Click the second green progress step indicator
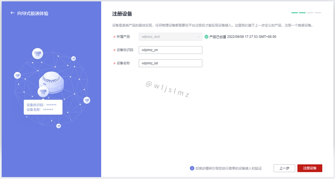The width and height of the screenshot is (335, 179). coord(302,13)
